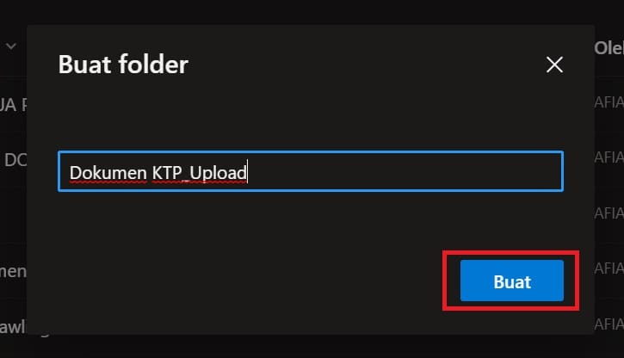Focus the folder name input field

click(311, 171)
